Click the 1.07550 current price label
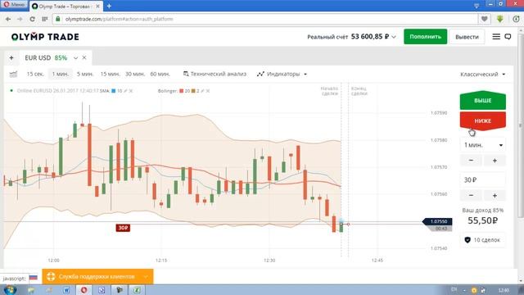 pos(437,221)
